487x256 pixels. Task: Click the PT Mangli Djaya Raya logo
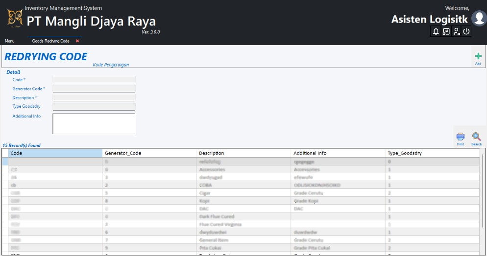pos(15,18)
